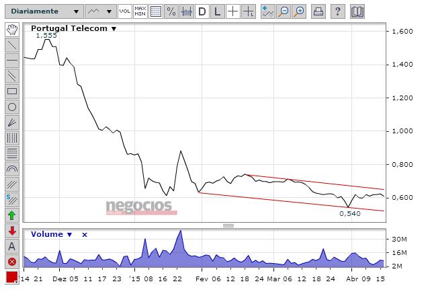This screenshot has height=292, width=430.
Task: Select the S speed lines tool
Action: point(12,200)
